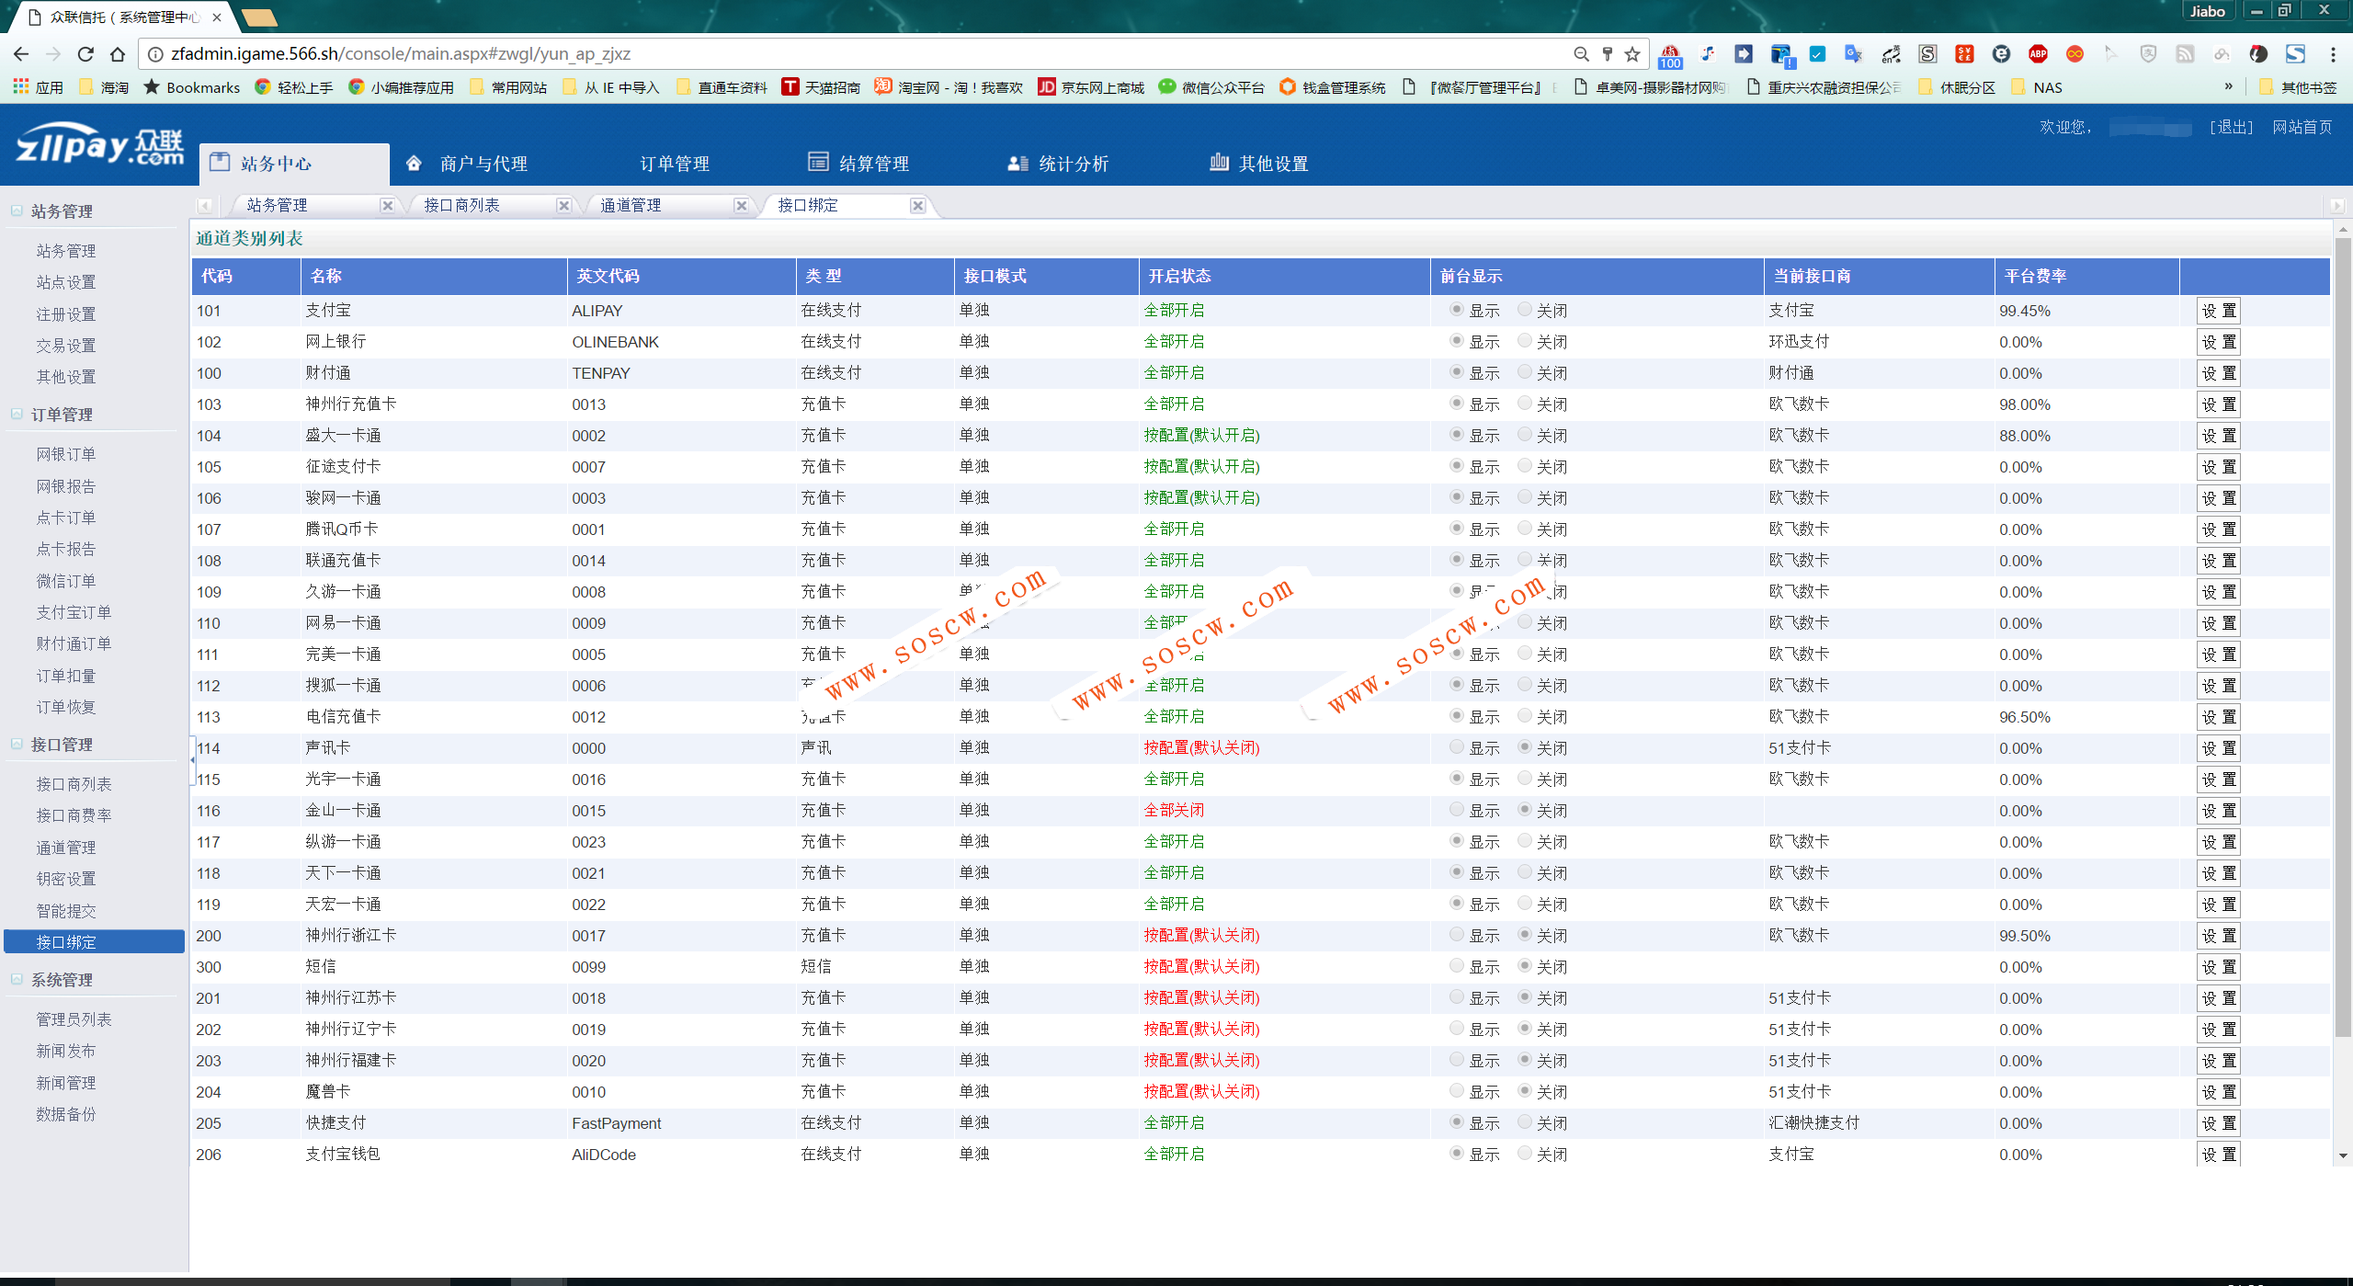Close the 接口绑定 tab with its X
Screen dimensions: 2353x1286
[x=917, y=206]
